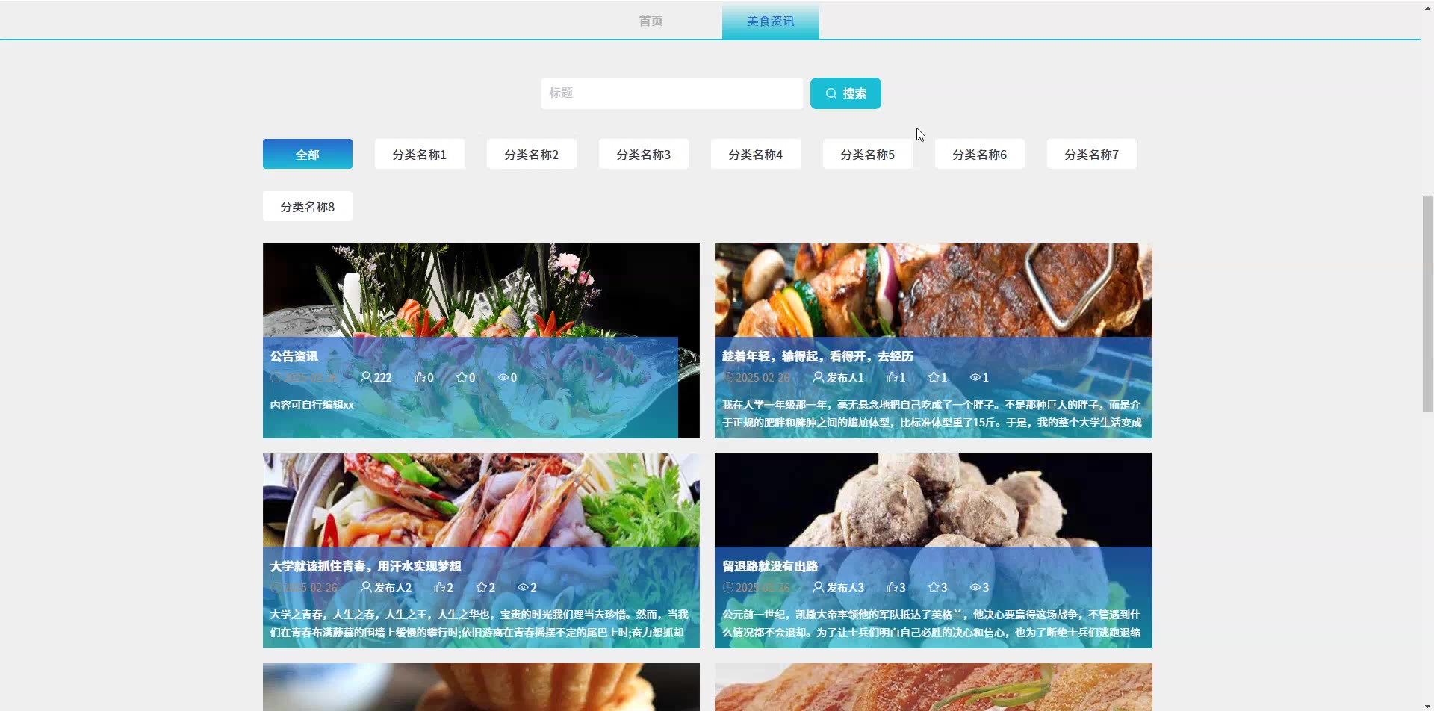
Task: Like the 公告资讯 post with thumbs-up icon
Action: point(420,378)
